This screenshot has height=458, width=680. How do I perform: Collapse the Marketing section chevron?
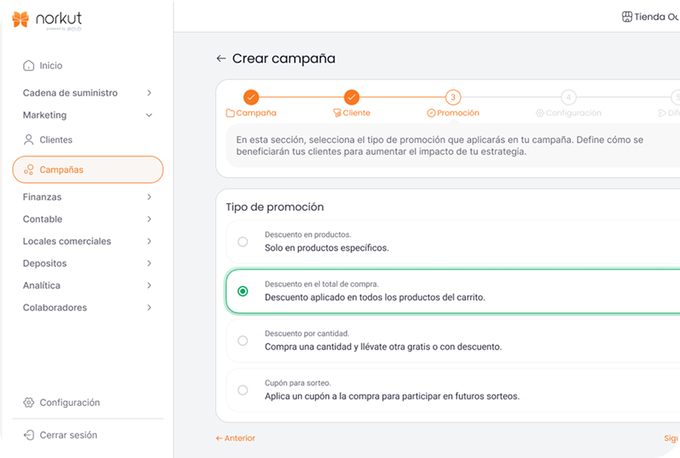(148, 115)
